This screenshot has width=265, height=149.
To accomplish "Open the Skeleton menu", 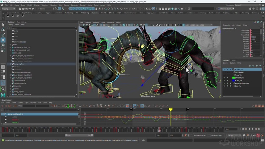I will pos(53,5).
